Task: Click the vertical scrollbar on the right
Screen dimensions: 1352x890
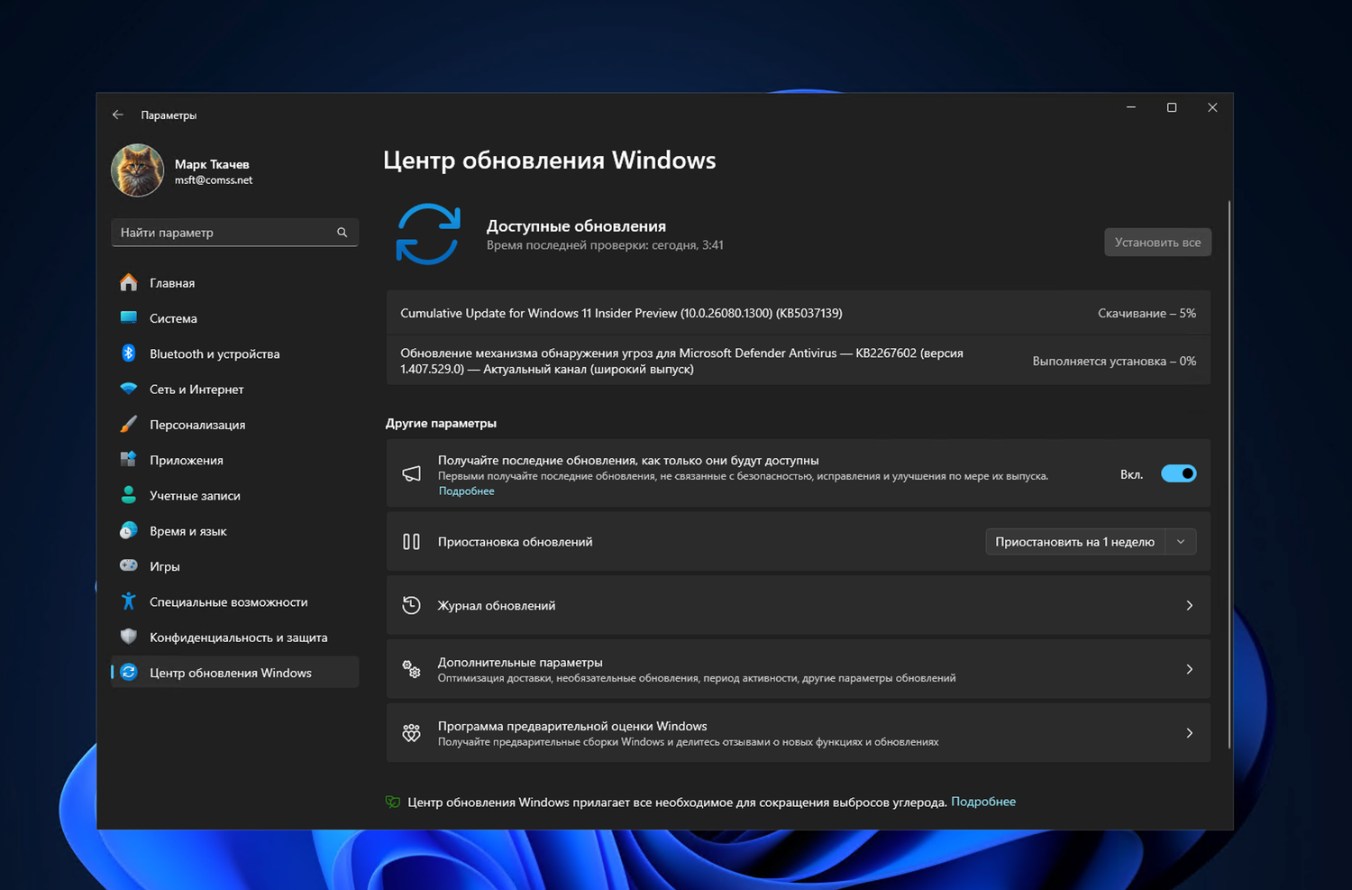Action: [1229, 473]
